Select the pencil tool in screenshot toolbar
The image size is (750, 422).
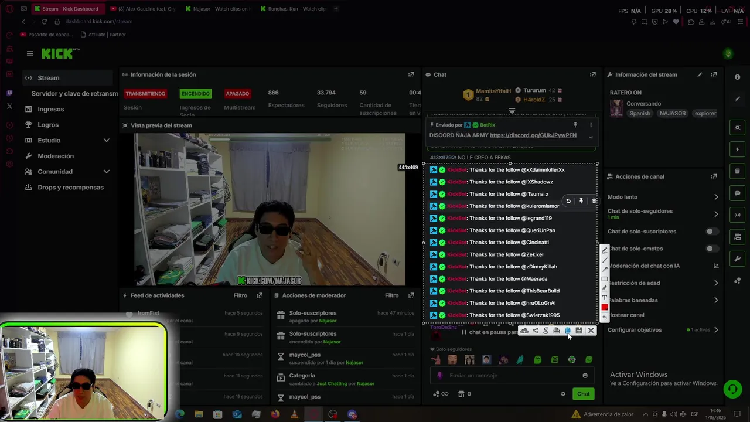click(605, 250)
